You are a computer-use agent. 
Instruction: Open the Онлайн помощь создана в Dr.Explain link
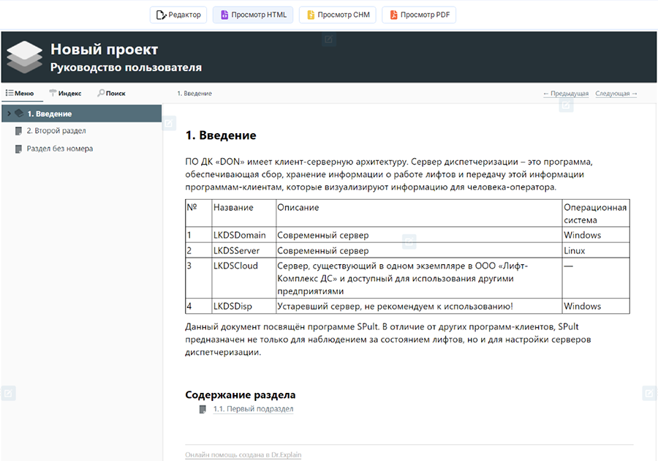(243, 454)
